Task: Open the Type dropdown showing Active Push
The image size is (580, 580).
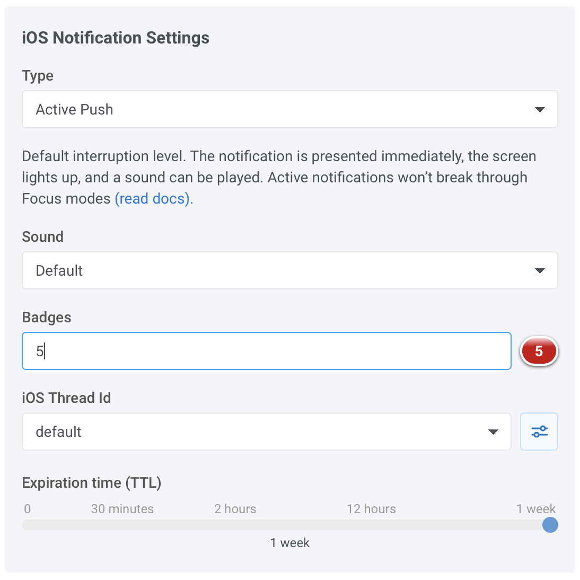Action: click(289, 109)
